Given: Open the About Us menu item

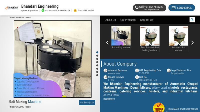Looking at the screenshot, I should tap(110, 20).
